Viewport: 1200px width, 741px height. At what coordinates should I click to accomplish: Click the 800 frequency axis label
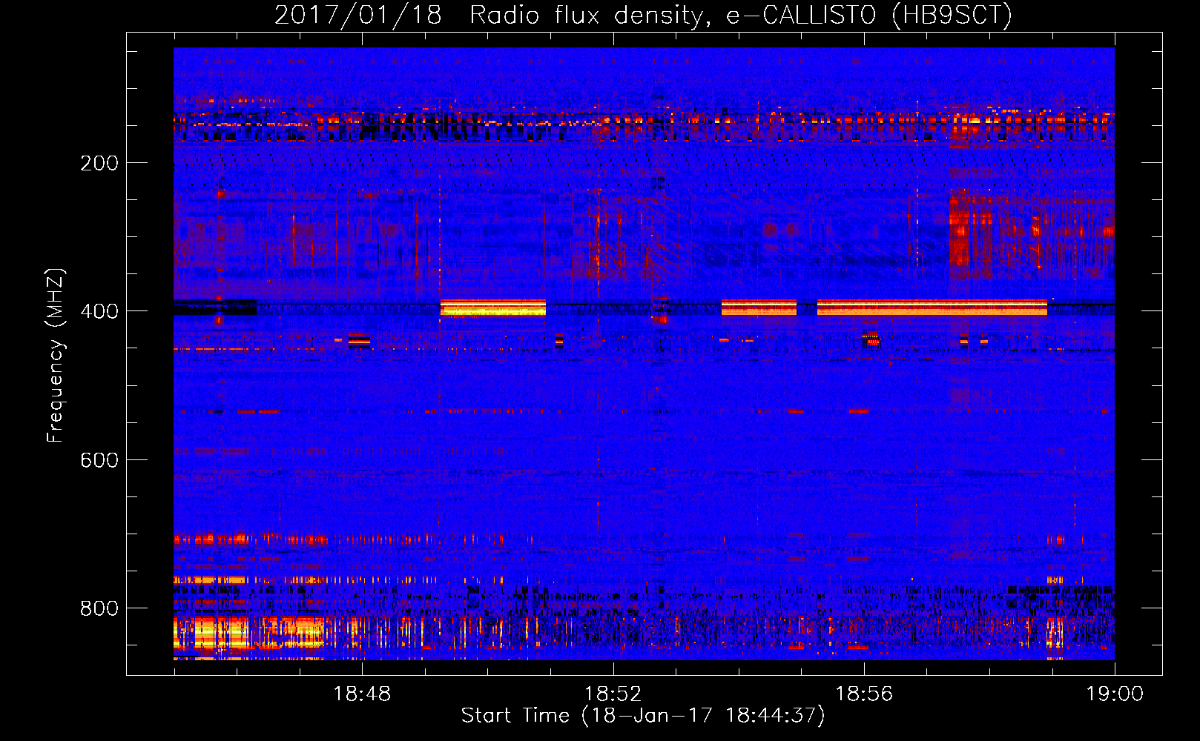point(99,608)
